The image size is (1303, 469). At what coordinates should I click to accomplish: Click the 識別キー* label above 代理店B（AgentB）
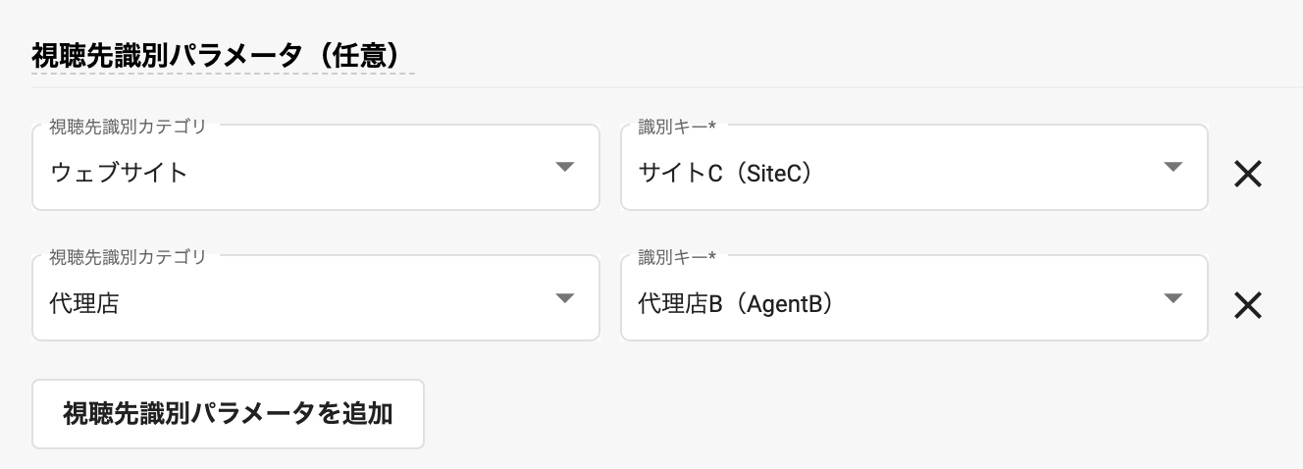(677, 257)
